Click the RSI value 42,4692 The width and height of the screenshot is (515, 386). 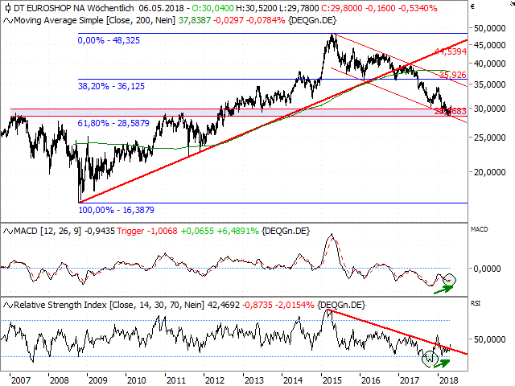point(224,306)
